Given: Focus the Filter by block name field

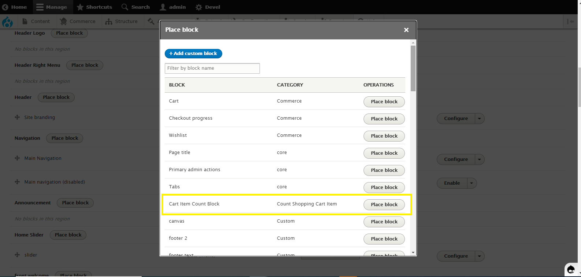Looking at the screenshot, I should coord(212,68).
